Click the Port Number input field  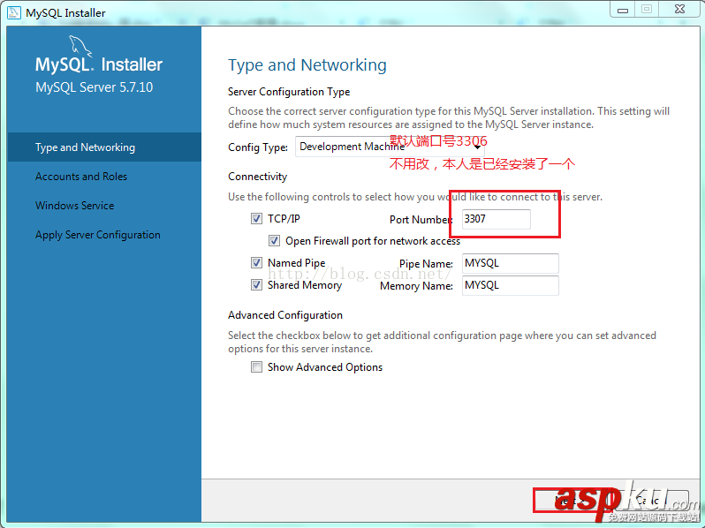tap(496, 219)
